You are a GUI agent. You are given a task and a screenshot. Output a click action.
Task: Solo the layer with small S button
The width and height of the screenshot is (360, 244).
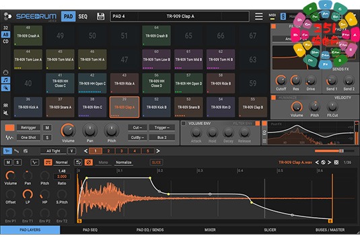[17, 163]
